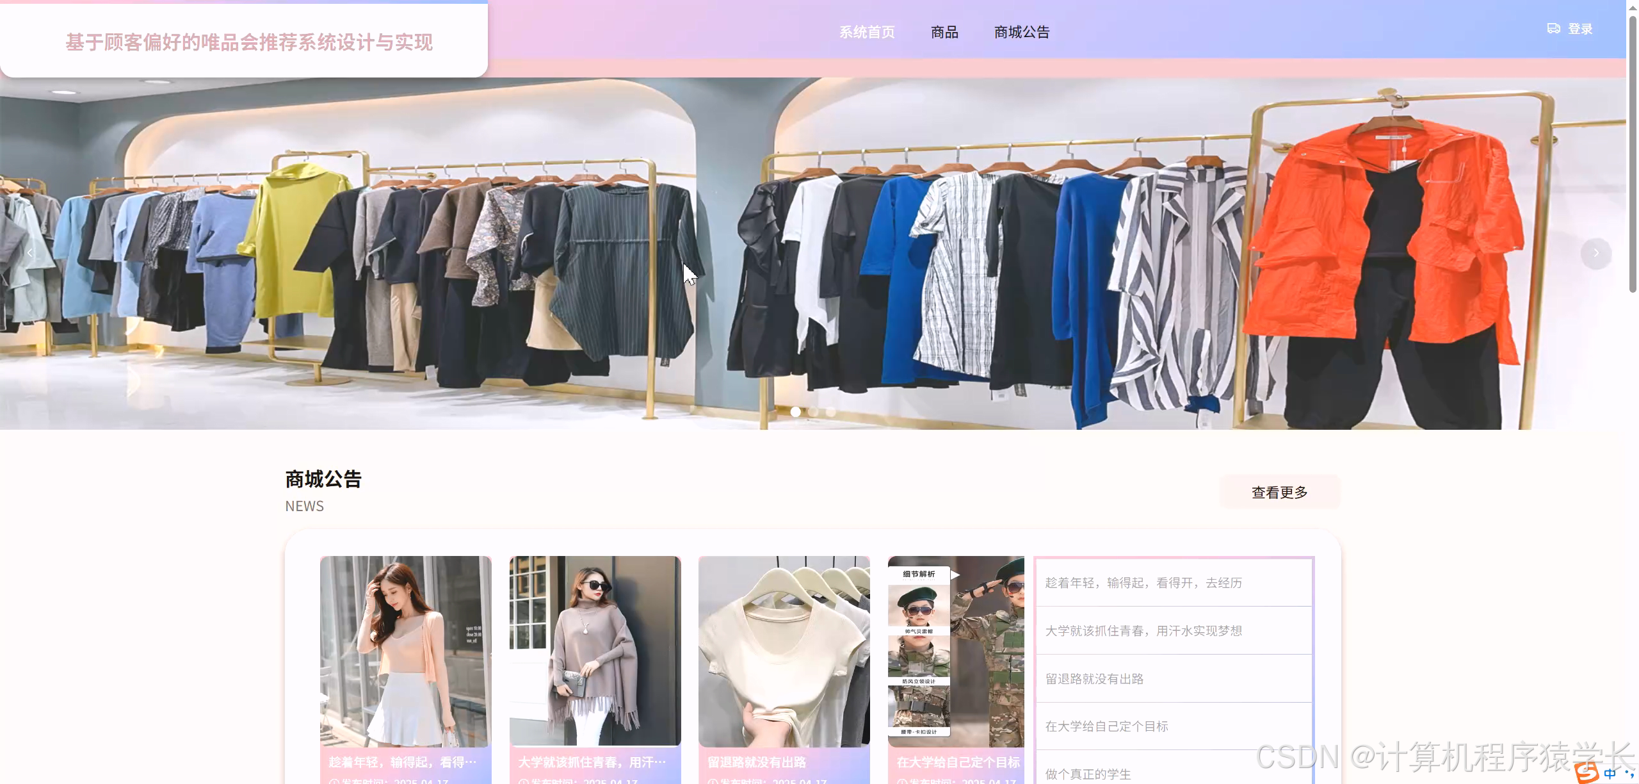Select the second carousel indicator dot

[x=813, y=412]
